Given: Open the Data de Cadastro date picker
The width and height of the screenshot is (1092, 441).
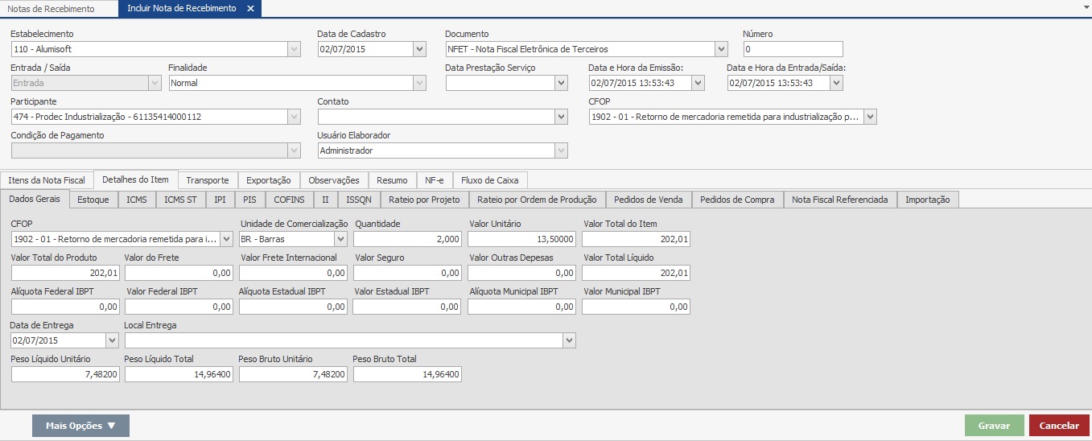Looking at the screenshot, I should [419, 49].
